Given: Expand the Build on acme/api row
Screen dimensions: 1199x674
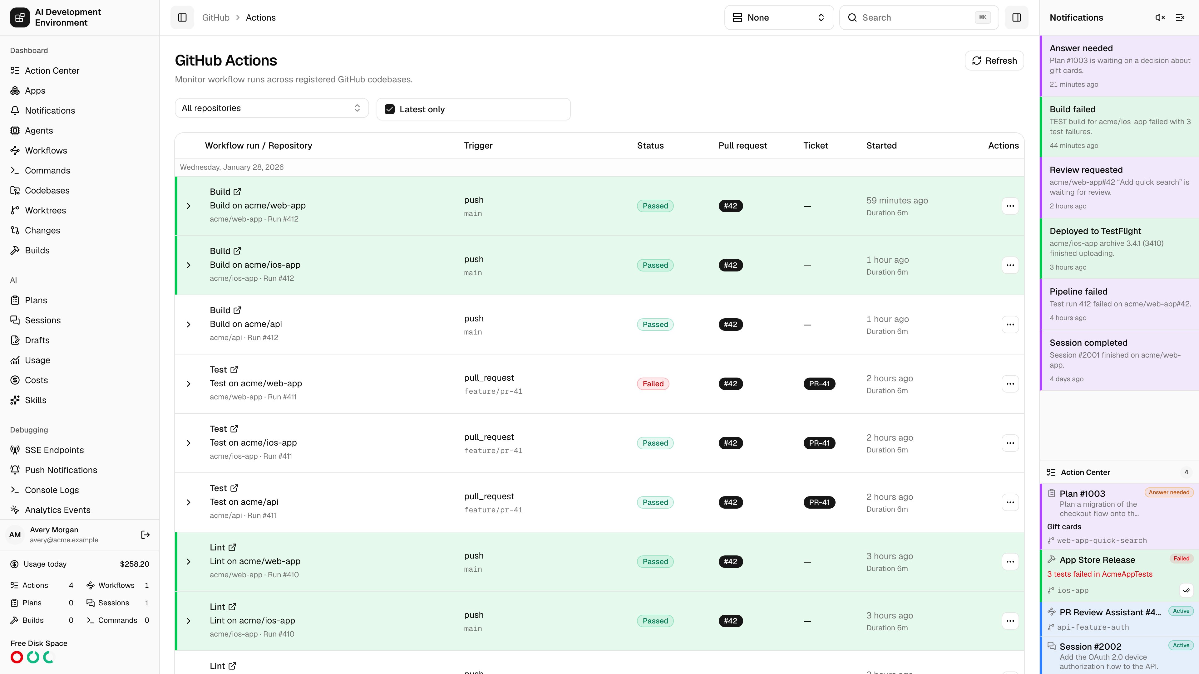Looking at the screenshot, I should (189, 325).
